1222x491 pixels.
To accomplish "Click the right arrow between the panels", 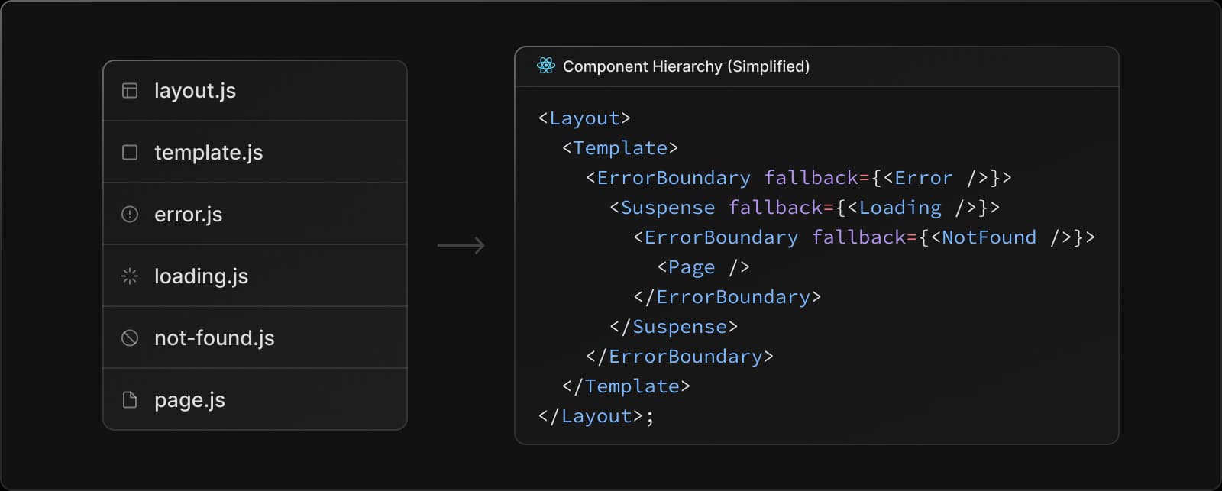I will [461, 245].
